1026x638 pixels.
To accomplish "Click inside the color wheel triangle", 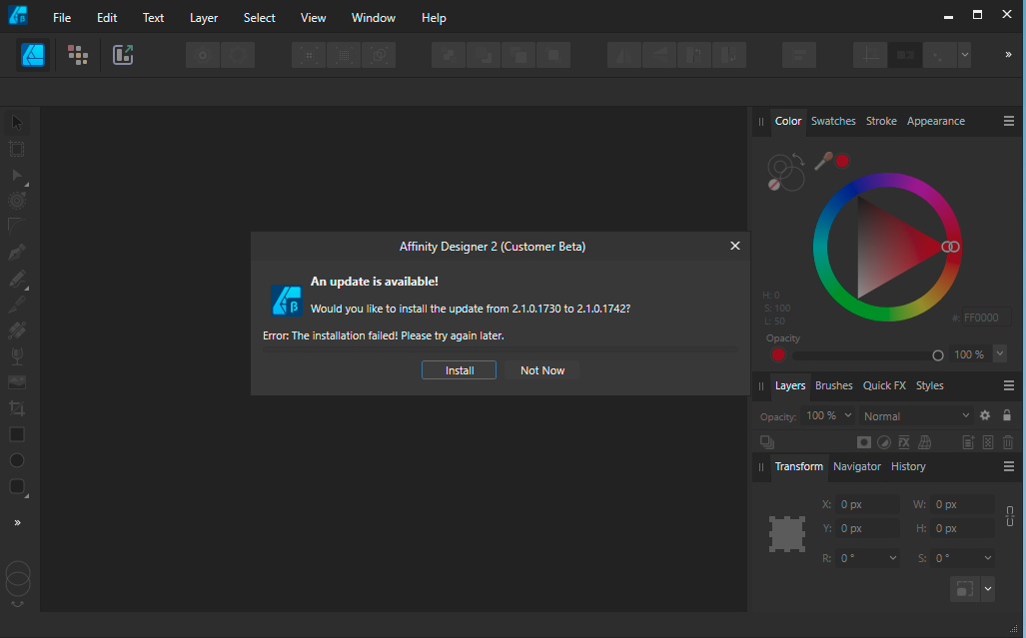I will pos(888,247).
